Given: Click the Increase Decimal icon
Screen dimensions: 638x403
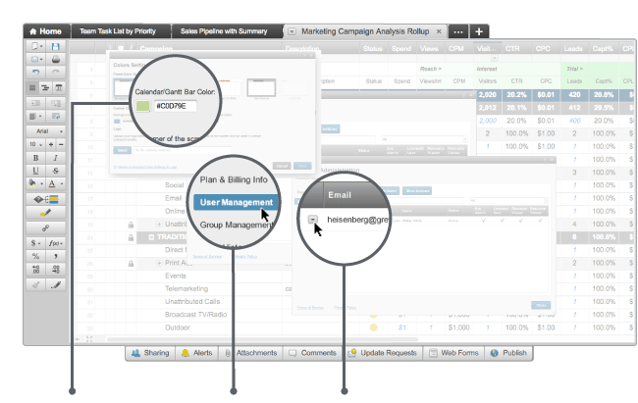Looking at the screenshot, I should click(x=35, y=269).
